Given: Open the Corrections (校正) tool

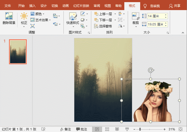Looking at the screenshot, I should pyautogui.click(x=24, y=19).
